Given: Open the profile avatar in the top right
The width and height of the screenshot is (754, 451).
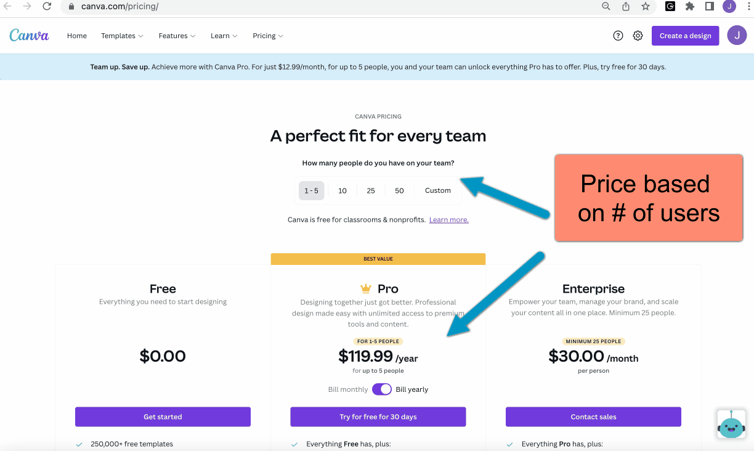Looking at the screenshot, I should 737,35.
